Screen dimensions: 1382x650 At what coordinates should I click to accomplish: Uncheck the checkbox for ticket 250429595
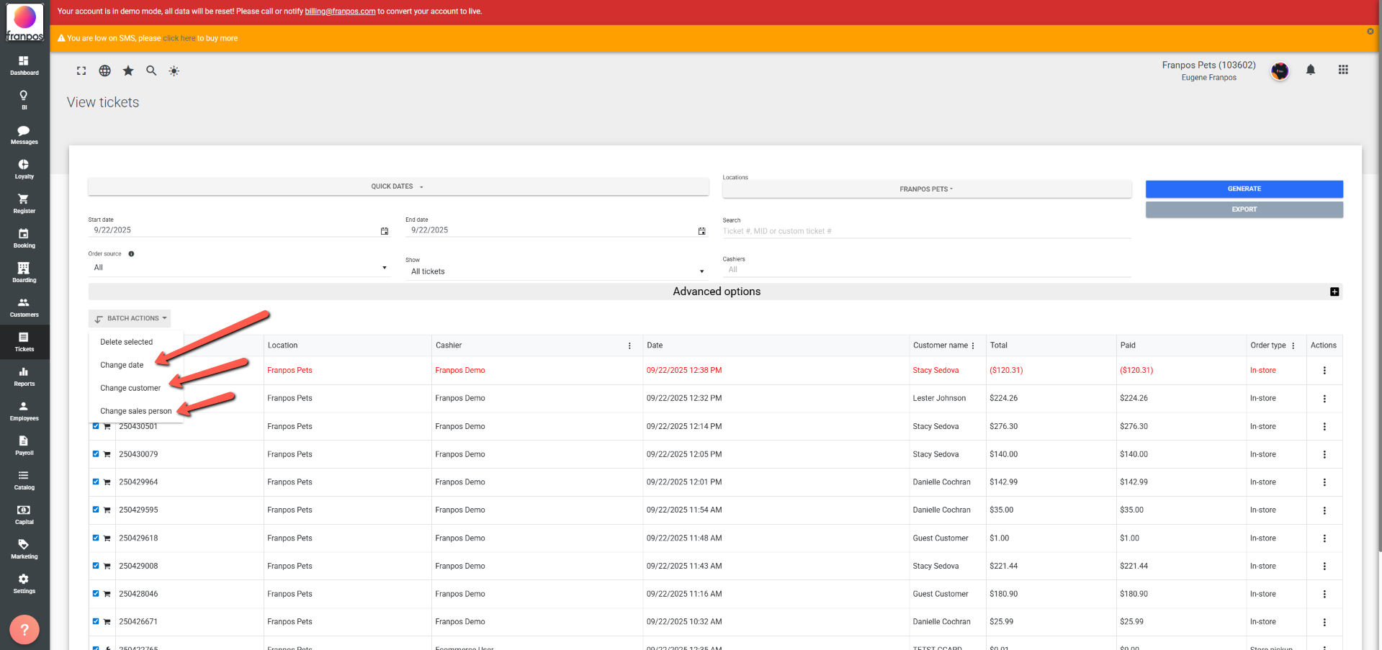[96, 510]
